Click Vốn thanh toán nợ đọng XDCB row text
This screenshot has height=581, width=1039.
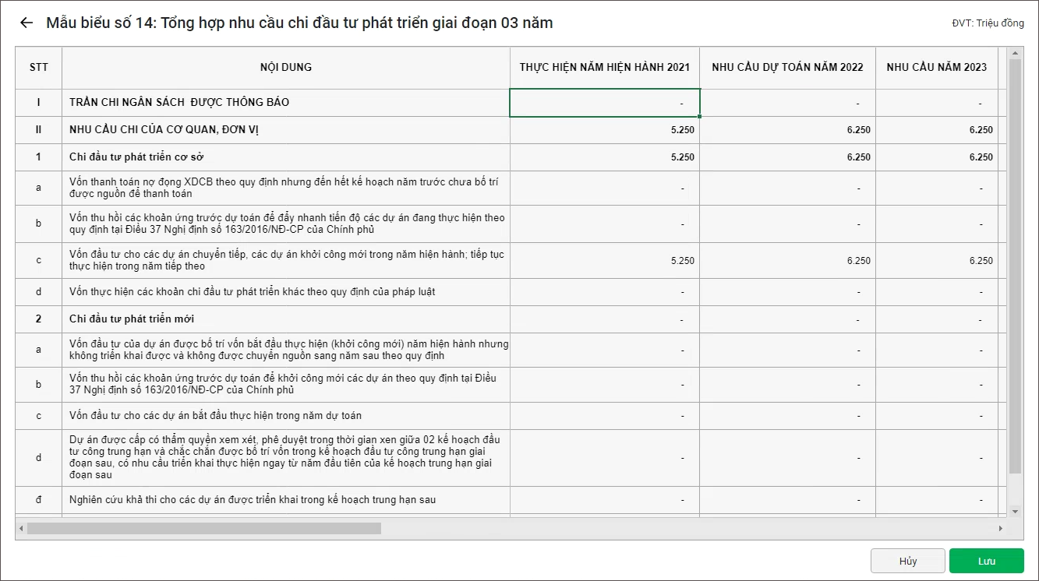click(x=284, y=188)
